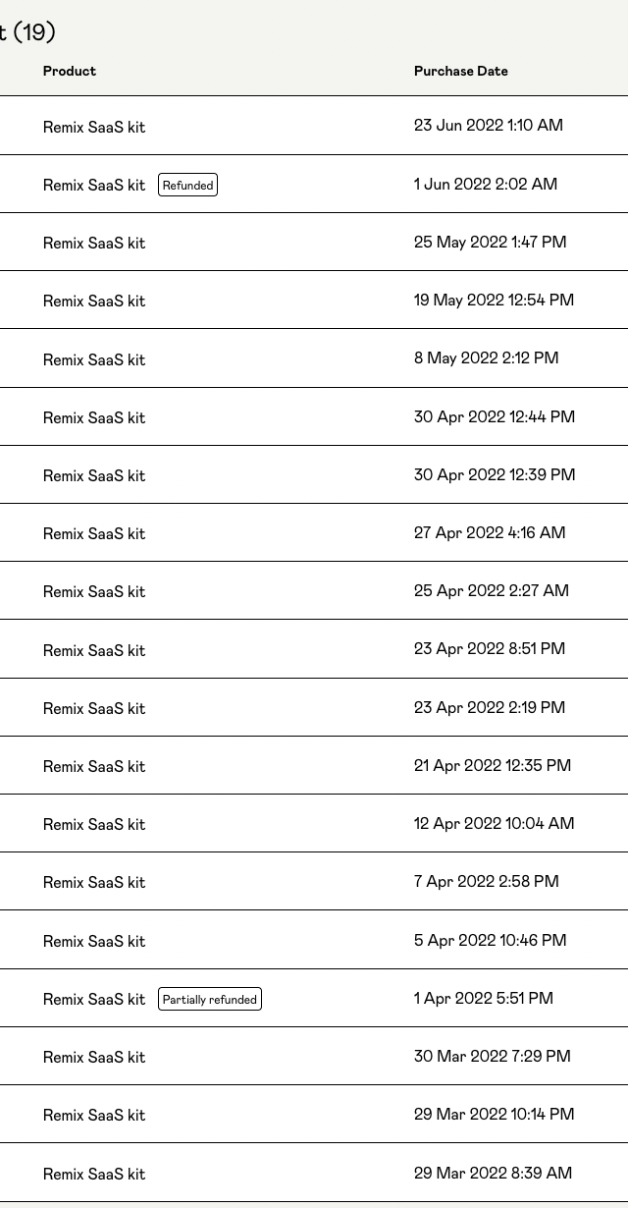Open the 27 Apr 2022 4:16 AM sale
Image resolution: width=628 pixels, height=1208 pixels.
[314, 532]
